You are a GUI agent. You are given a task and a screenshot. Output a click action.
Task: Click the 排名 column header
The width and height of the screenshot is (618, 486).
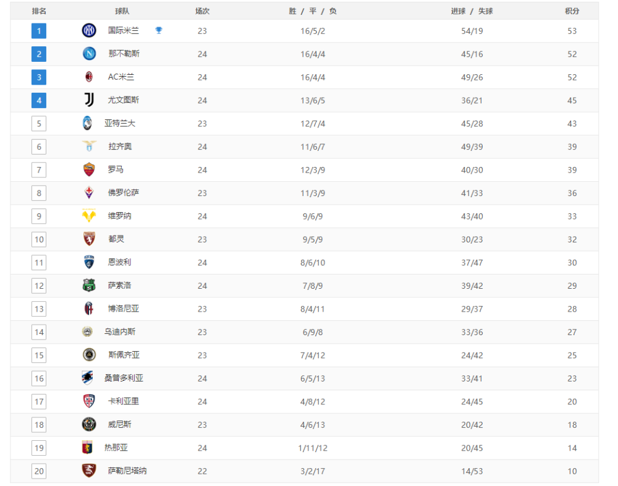(x=39, y=11)
